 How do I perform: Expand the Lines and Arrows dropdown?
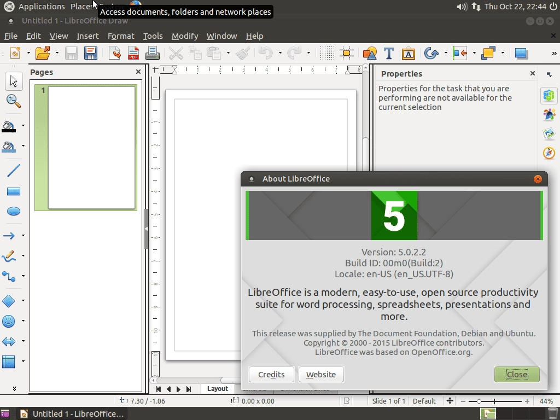coord(23,235)
